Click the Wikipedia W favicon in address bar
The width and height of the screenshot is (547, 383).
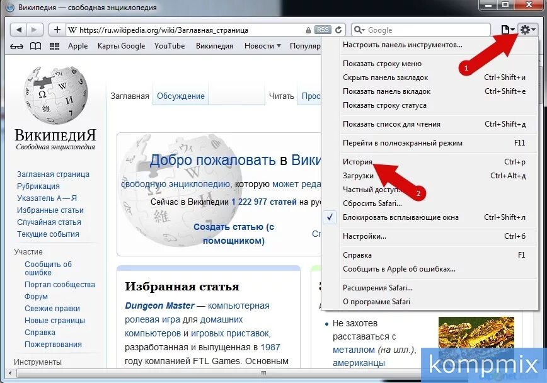(x=72, y=30)
